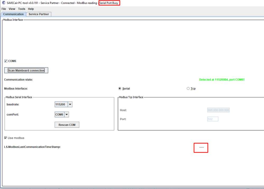Open the Help menu
264x189 pixels.
tap(31, 9)
